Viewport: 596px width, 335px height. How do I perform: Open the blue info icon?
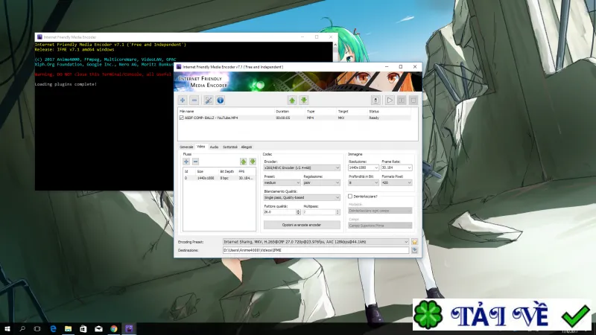220,100
